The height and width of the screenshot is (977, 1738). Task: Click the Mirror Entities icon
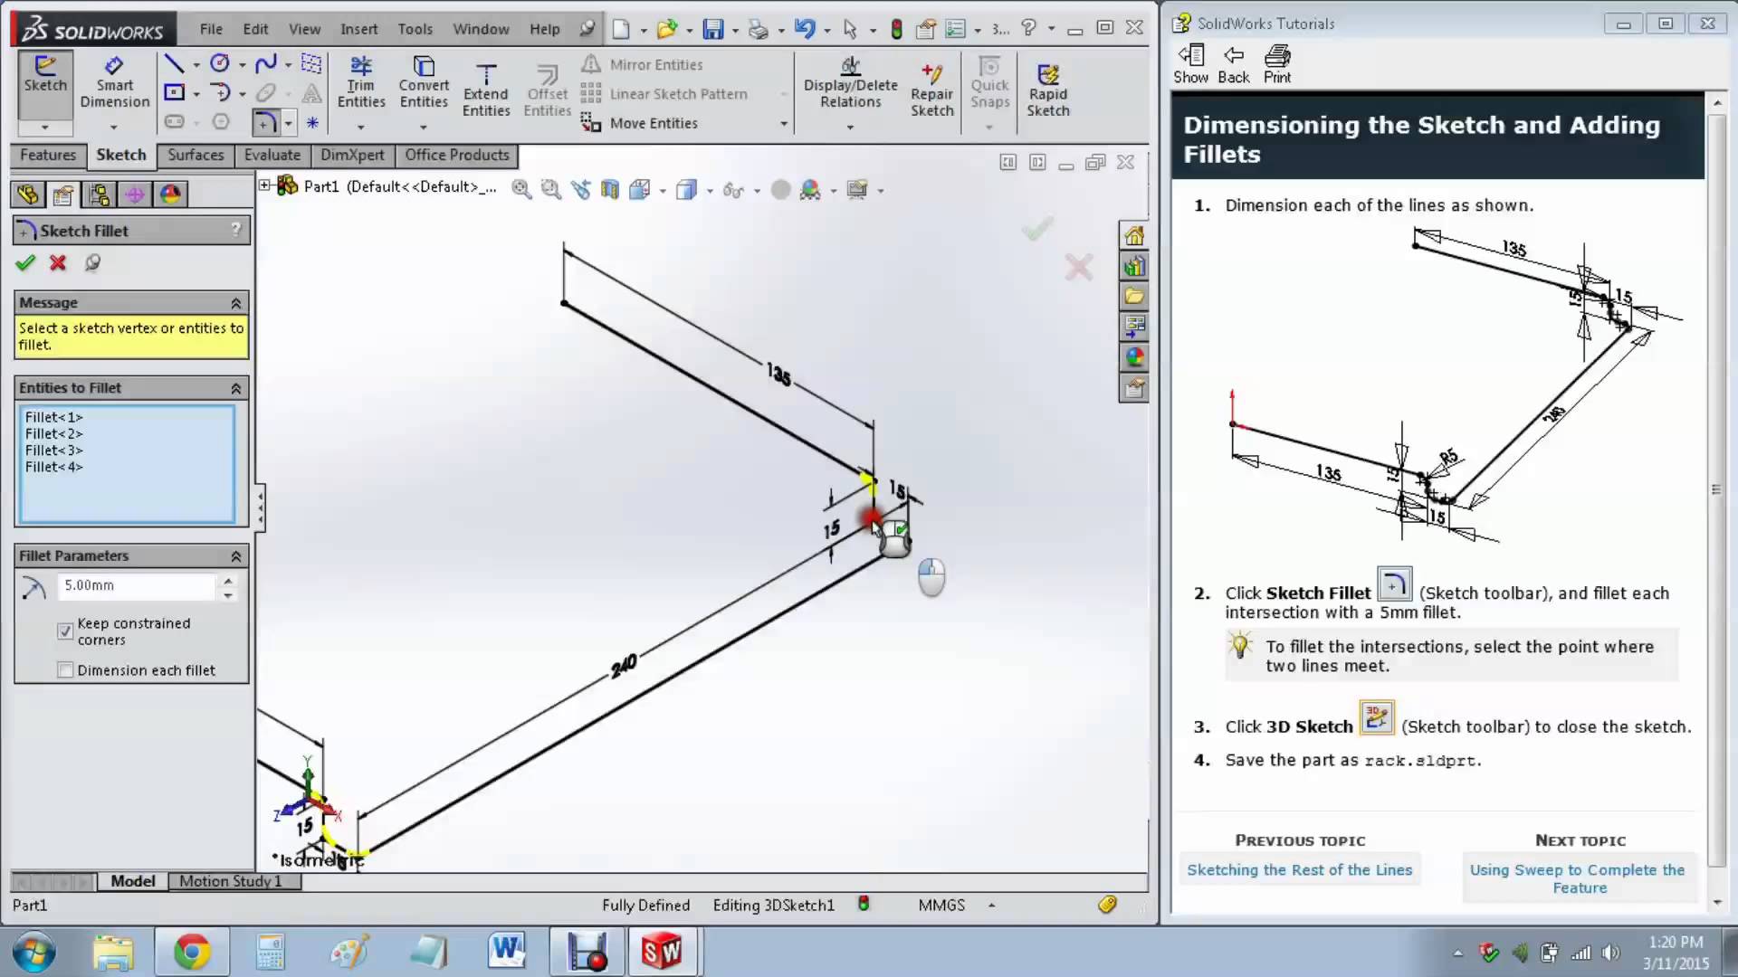point(591,64)
